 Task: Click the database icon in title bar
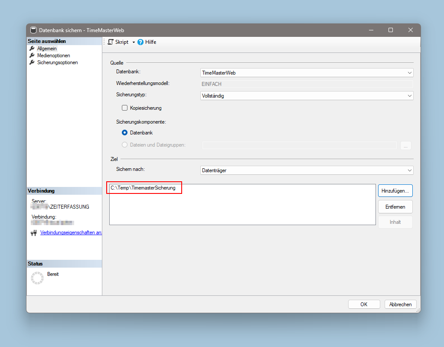33,30
